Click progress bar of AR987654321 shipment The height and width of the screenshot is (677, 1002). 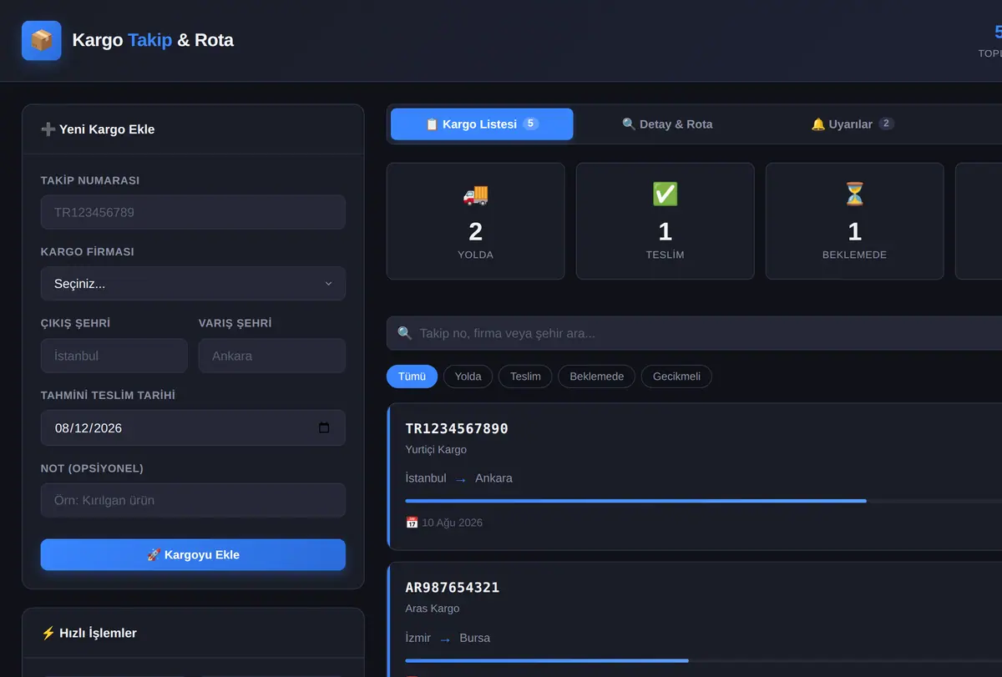(x=703, y=660)
